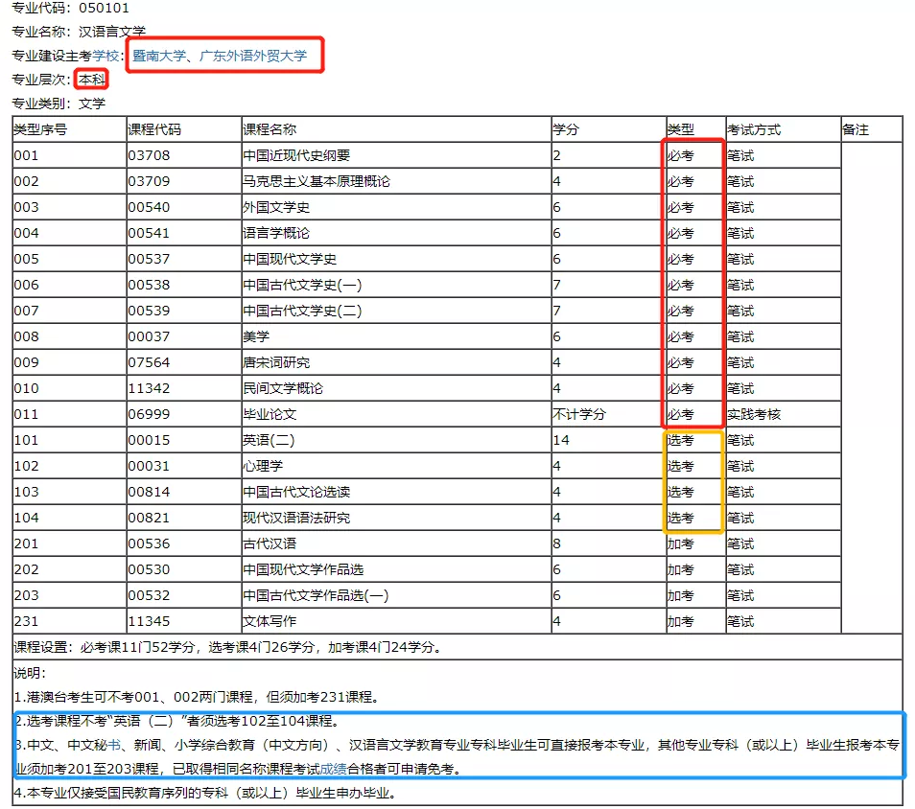Image resolution: width=915 pixels, height=809 pixels.
Task: Select the 课程设置 summary line
Action: point(227,647)
